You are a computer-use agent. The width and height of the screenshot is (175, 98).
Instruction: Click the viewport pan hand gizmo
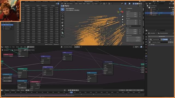coord(122,19)
